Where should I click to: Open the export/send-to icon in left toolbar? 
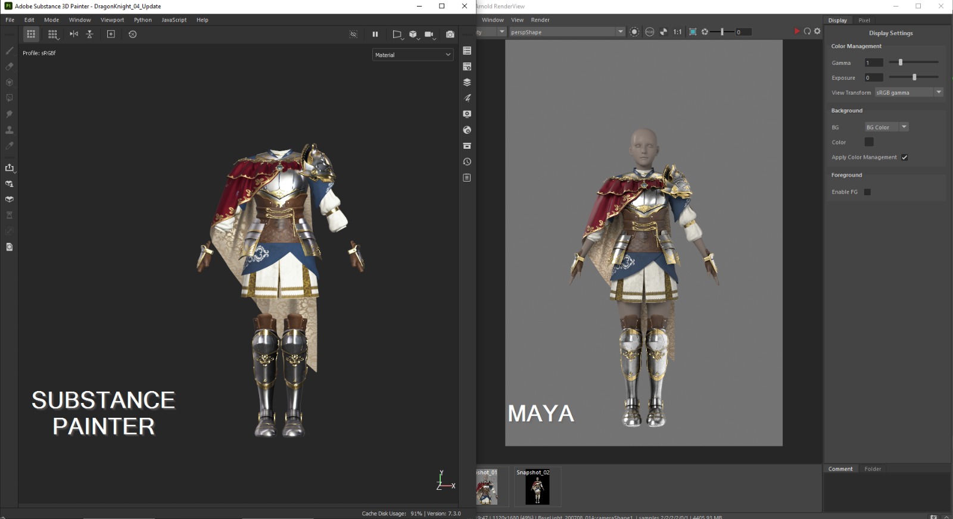pos(10,168)
